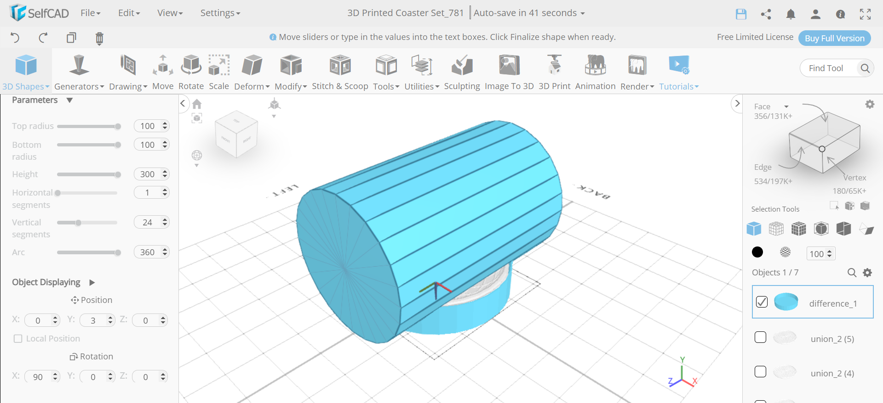Select the Rotate tool
Image resolution: width=883 pixels, height=403 pixels.
[x=191, y=72]
